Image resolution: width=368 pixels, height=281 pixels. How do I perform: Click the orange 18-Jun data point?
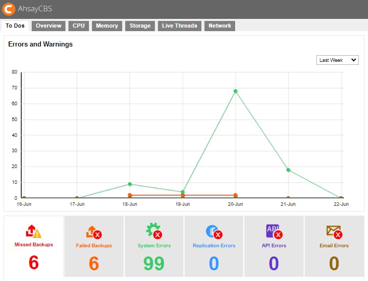click(x=130, y=195)
